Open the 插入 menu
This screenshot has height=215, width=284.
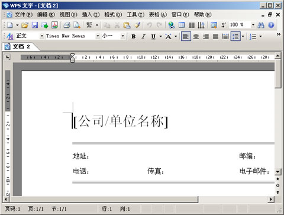91,15
